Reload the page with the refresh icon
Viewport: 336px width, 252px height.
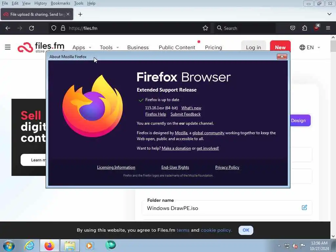click(x=31, y=28)
